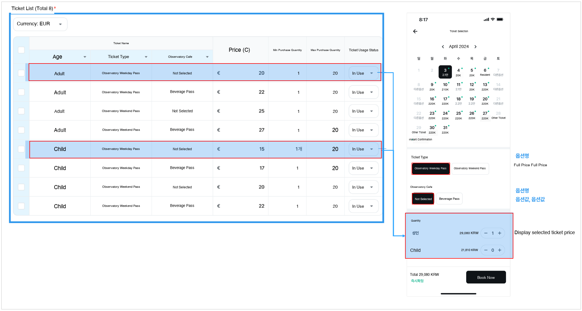Image resolution: width=582 pixels, height=311 pixels.
Task: Click min quantity 1개 in Child price 15 row
Action: click(x=299, y=149)
